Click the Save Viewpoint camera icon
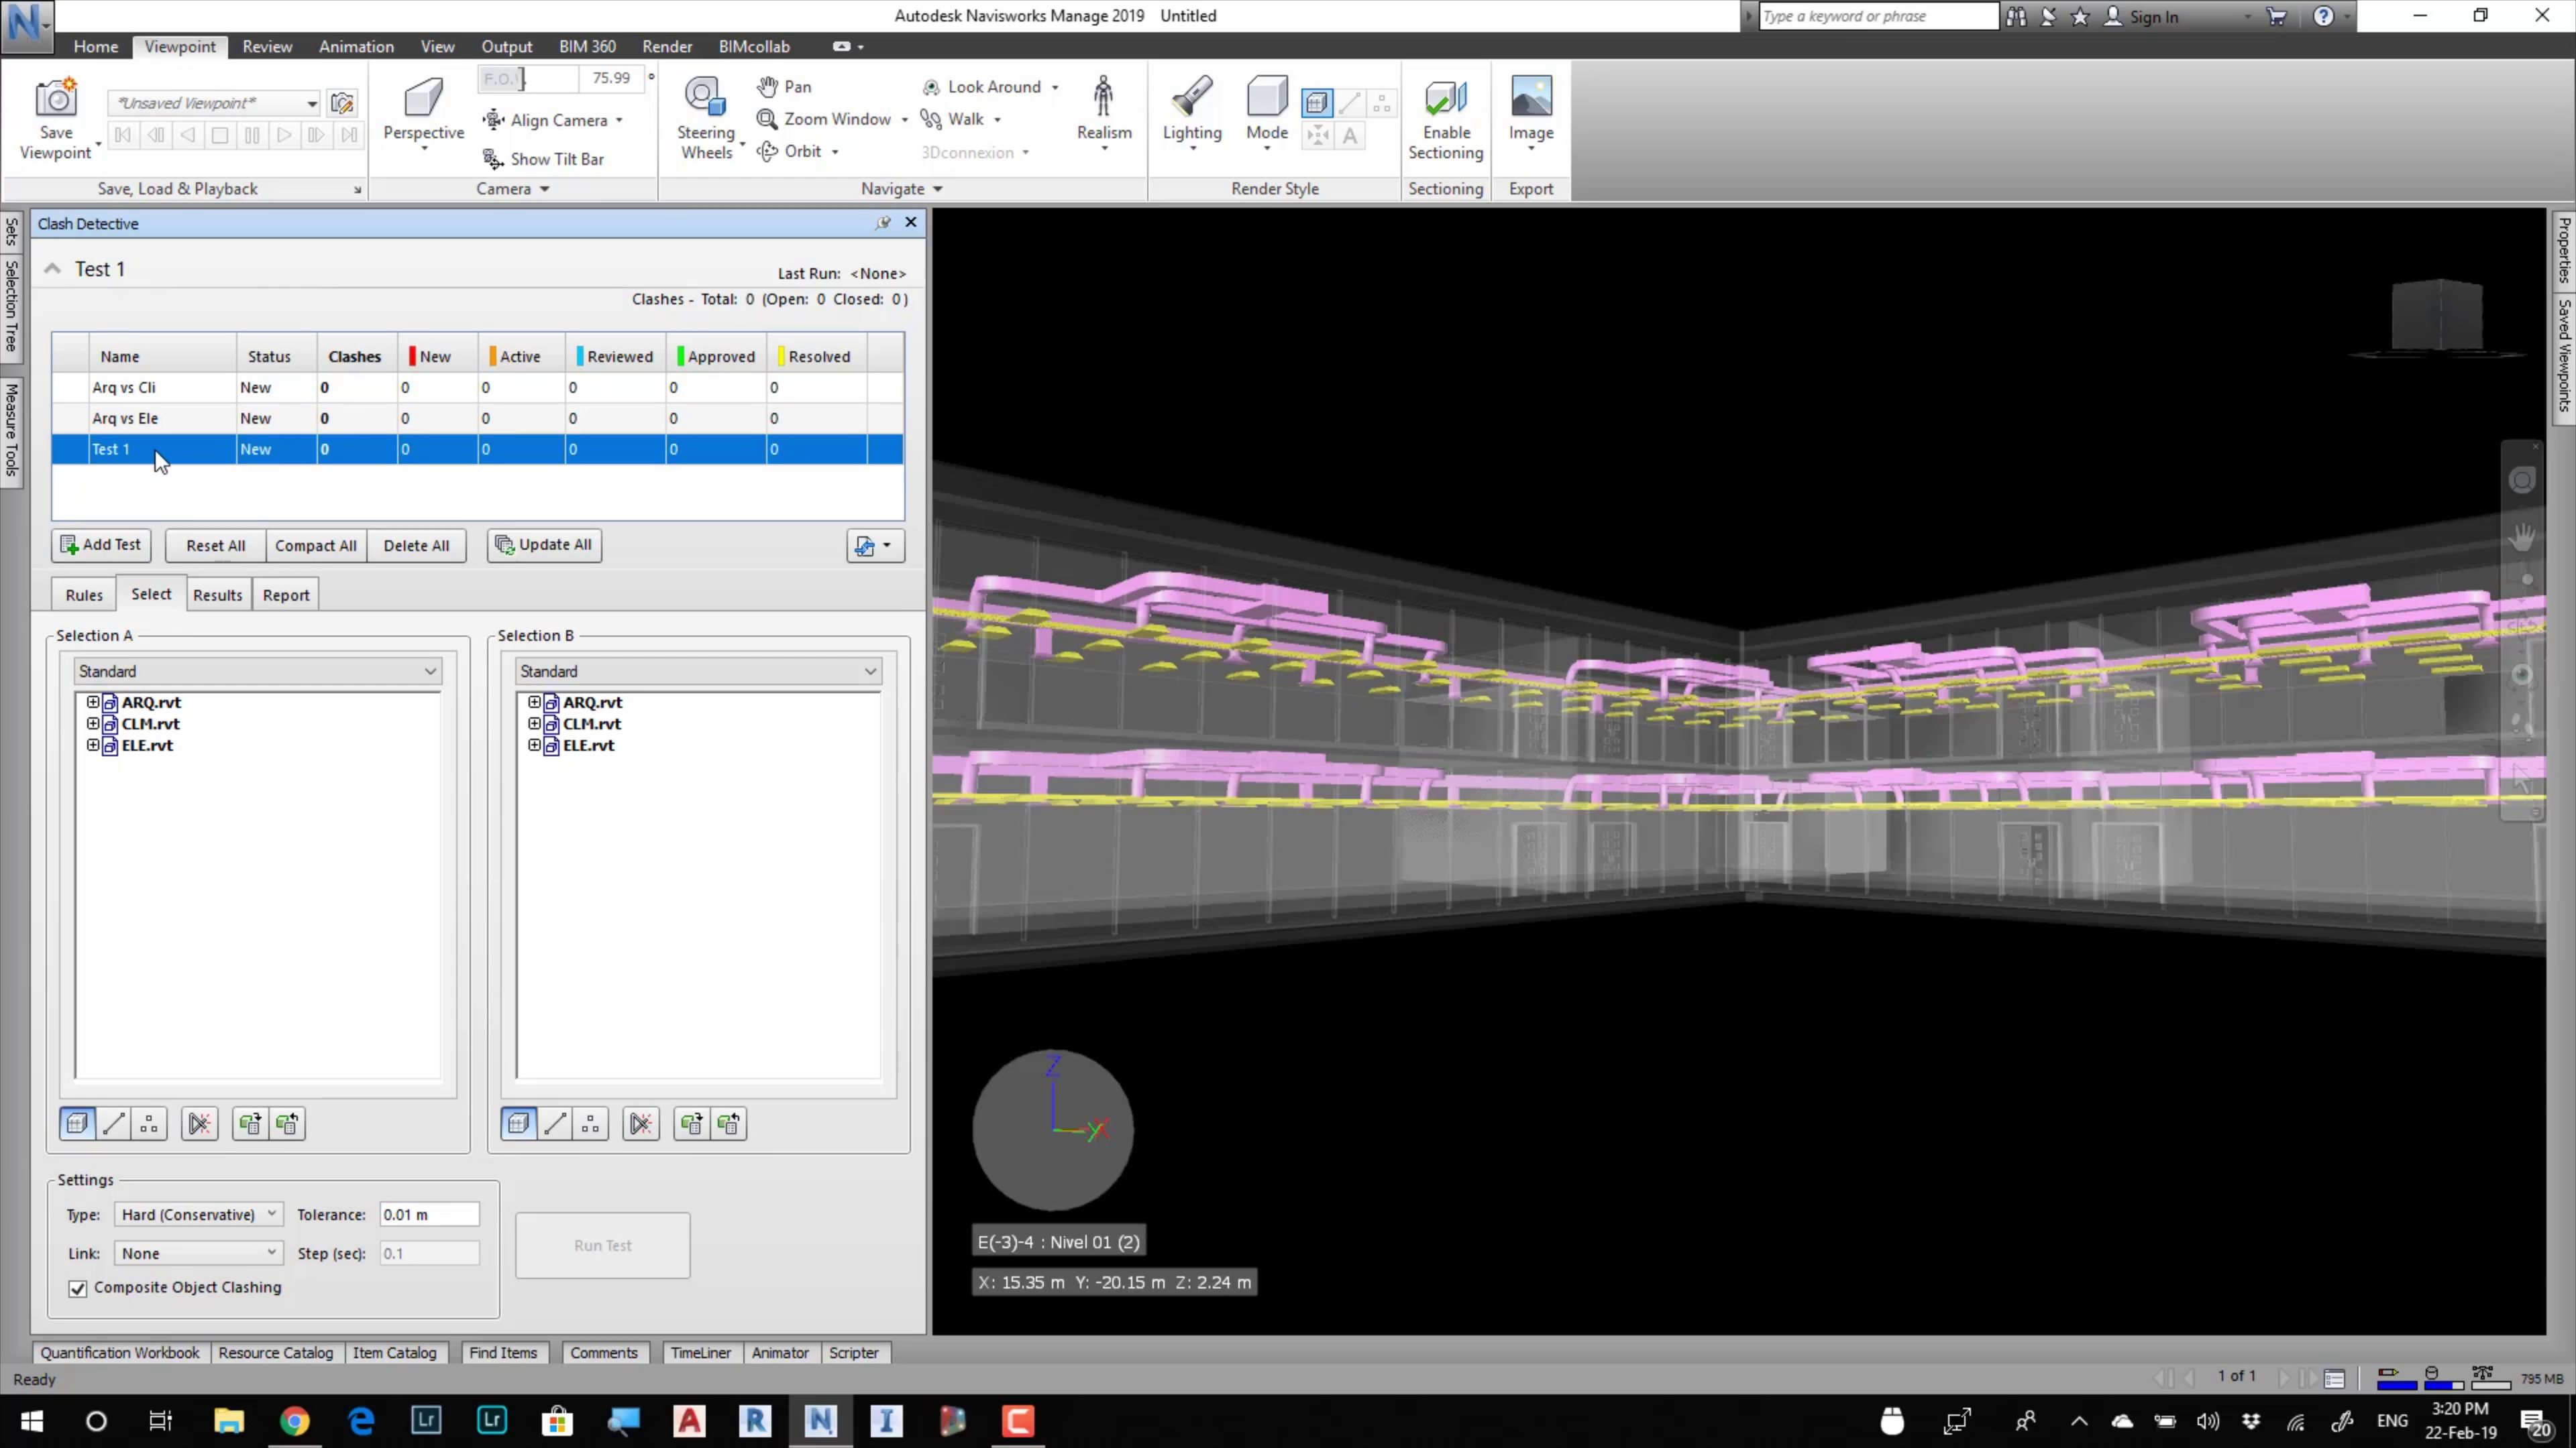Image resolution: width=2576 pixels, height=1448 pixels. (56, 99)
